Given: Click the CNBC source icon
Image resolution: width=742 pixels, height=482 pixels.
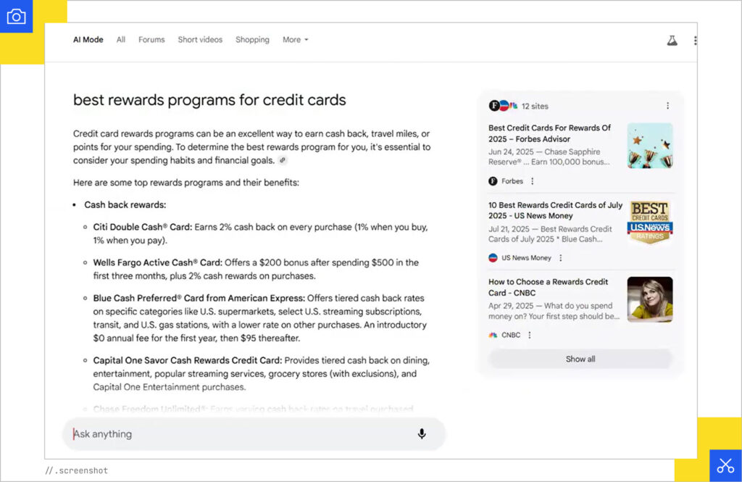Looking at the screenshot, I should tap(493, 335).
